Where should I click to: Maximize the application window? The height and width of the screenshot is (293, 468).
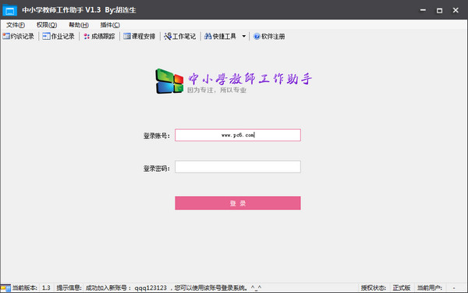[439, 10]
